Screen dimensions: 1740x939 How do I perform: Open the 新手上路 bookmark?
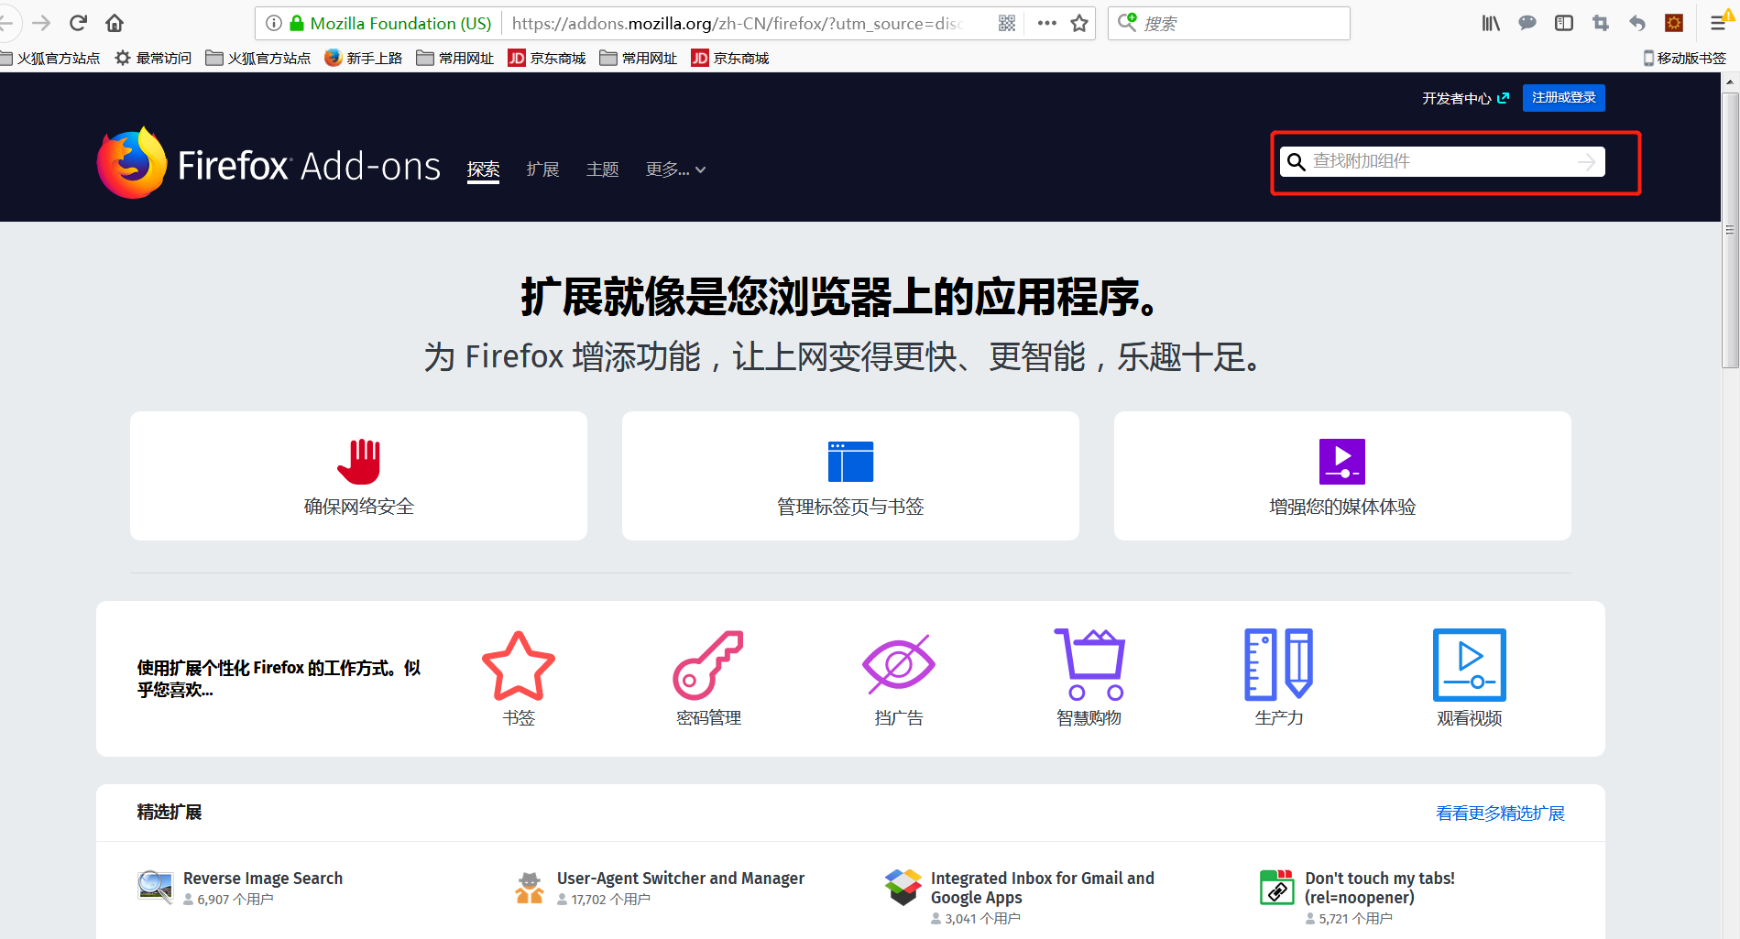click(x=364, y=58)
